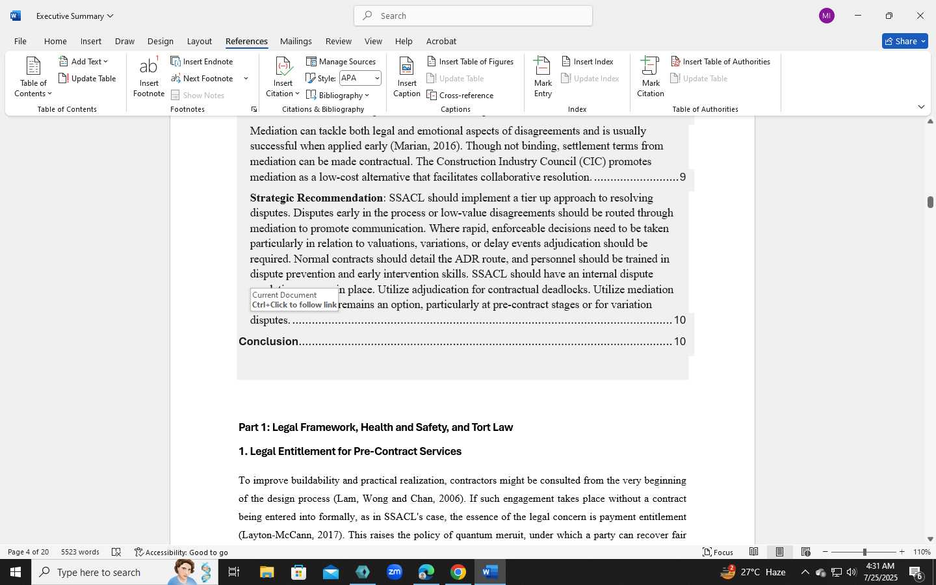Viewport: 936px width, 585px height.
Task: Click the proofing check icon in status bar
Action: pos(116,552)
